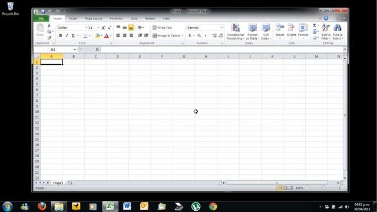Click the Cut scissors icon
377x212 pixels.
pyautogui.click(x=49, y=25)
